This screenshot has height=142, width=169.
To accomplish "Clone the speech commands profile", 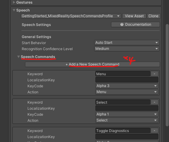I will coord(154,16).
